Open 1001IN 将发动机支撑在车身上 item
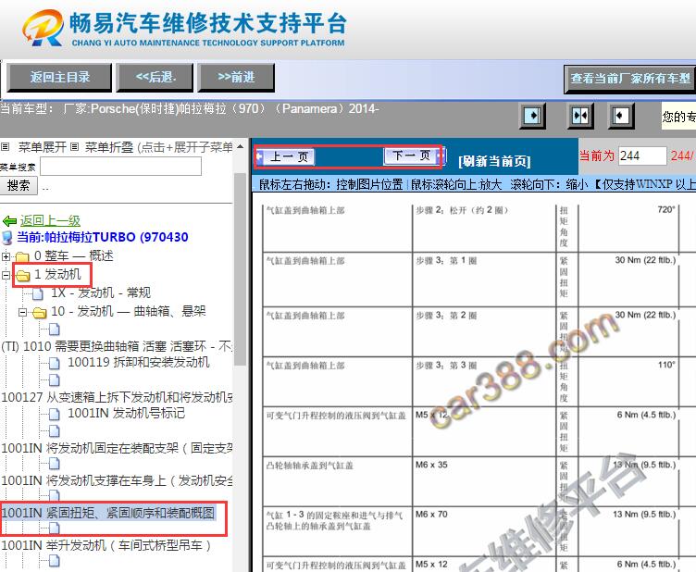The image size is (696, 572). tap(118, 480)
